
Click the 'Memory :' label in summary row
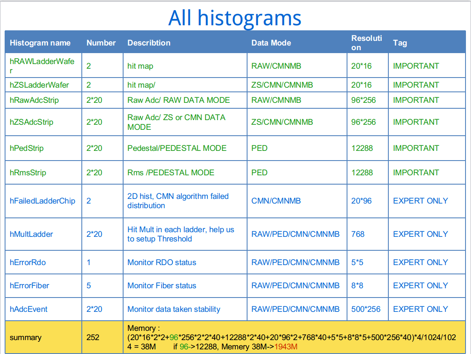point(143,328)
